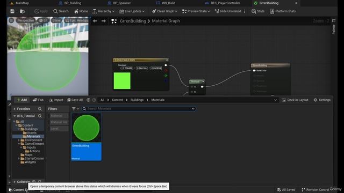The image size is (344, 193).
Task: Open Search in the material editor toolbar
Action: point(61,11)
